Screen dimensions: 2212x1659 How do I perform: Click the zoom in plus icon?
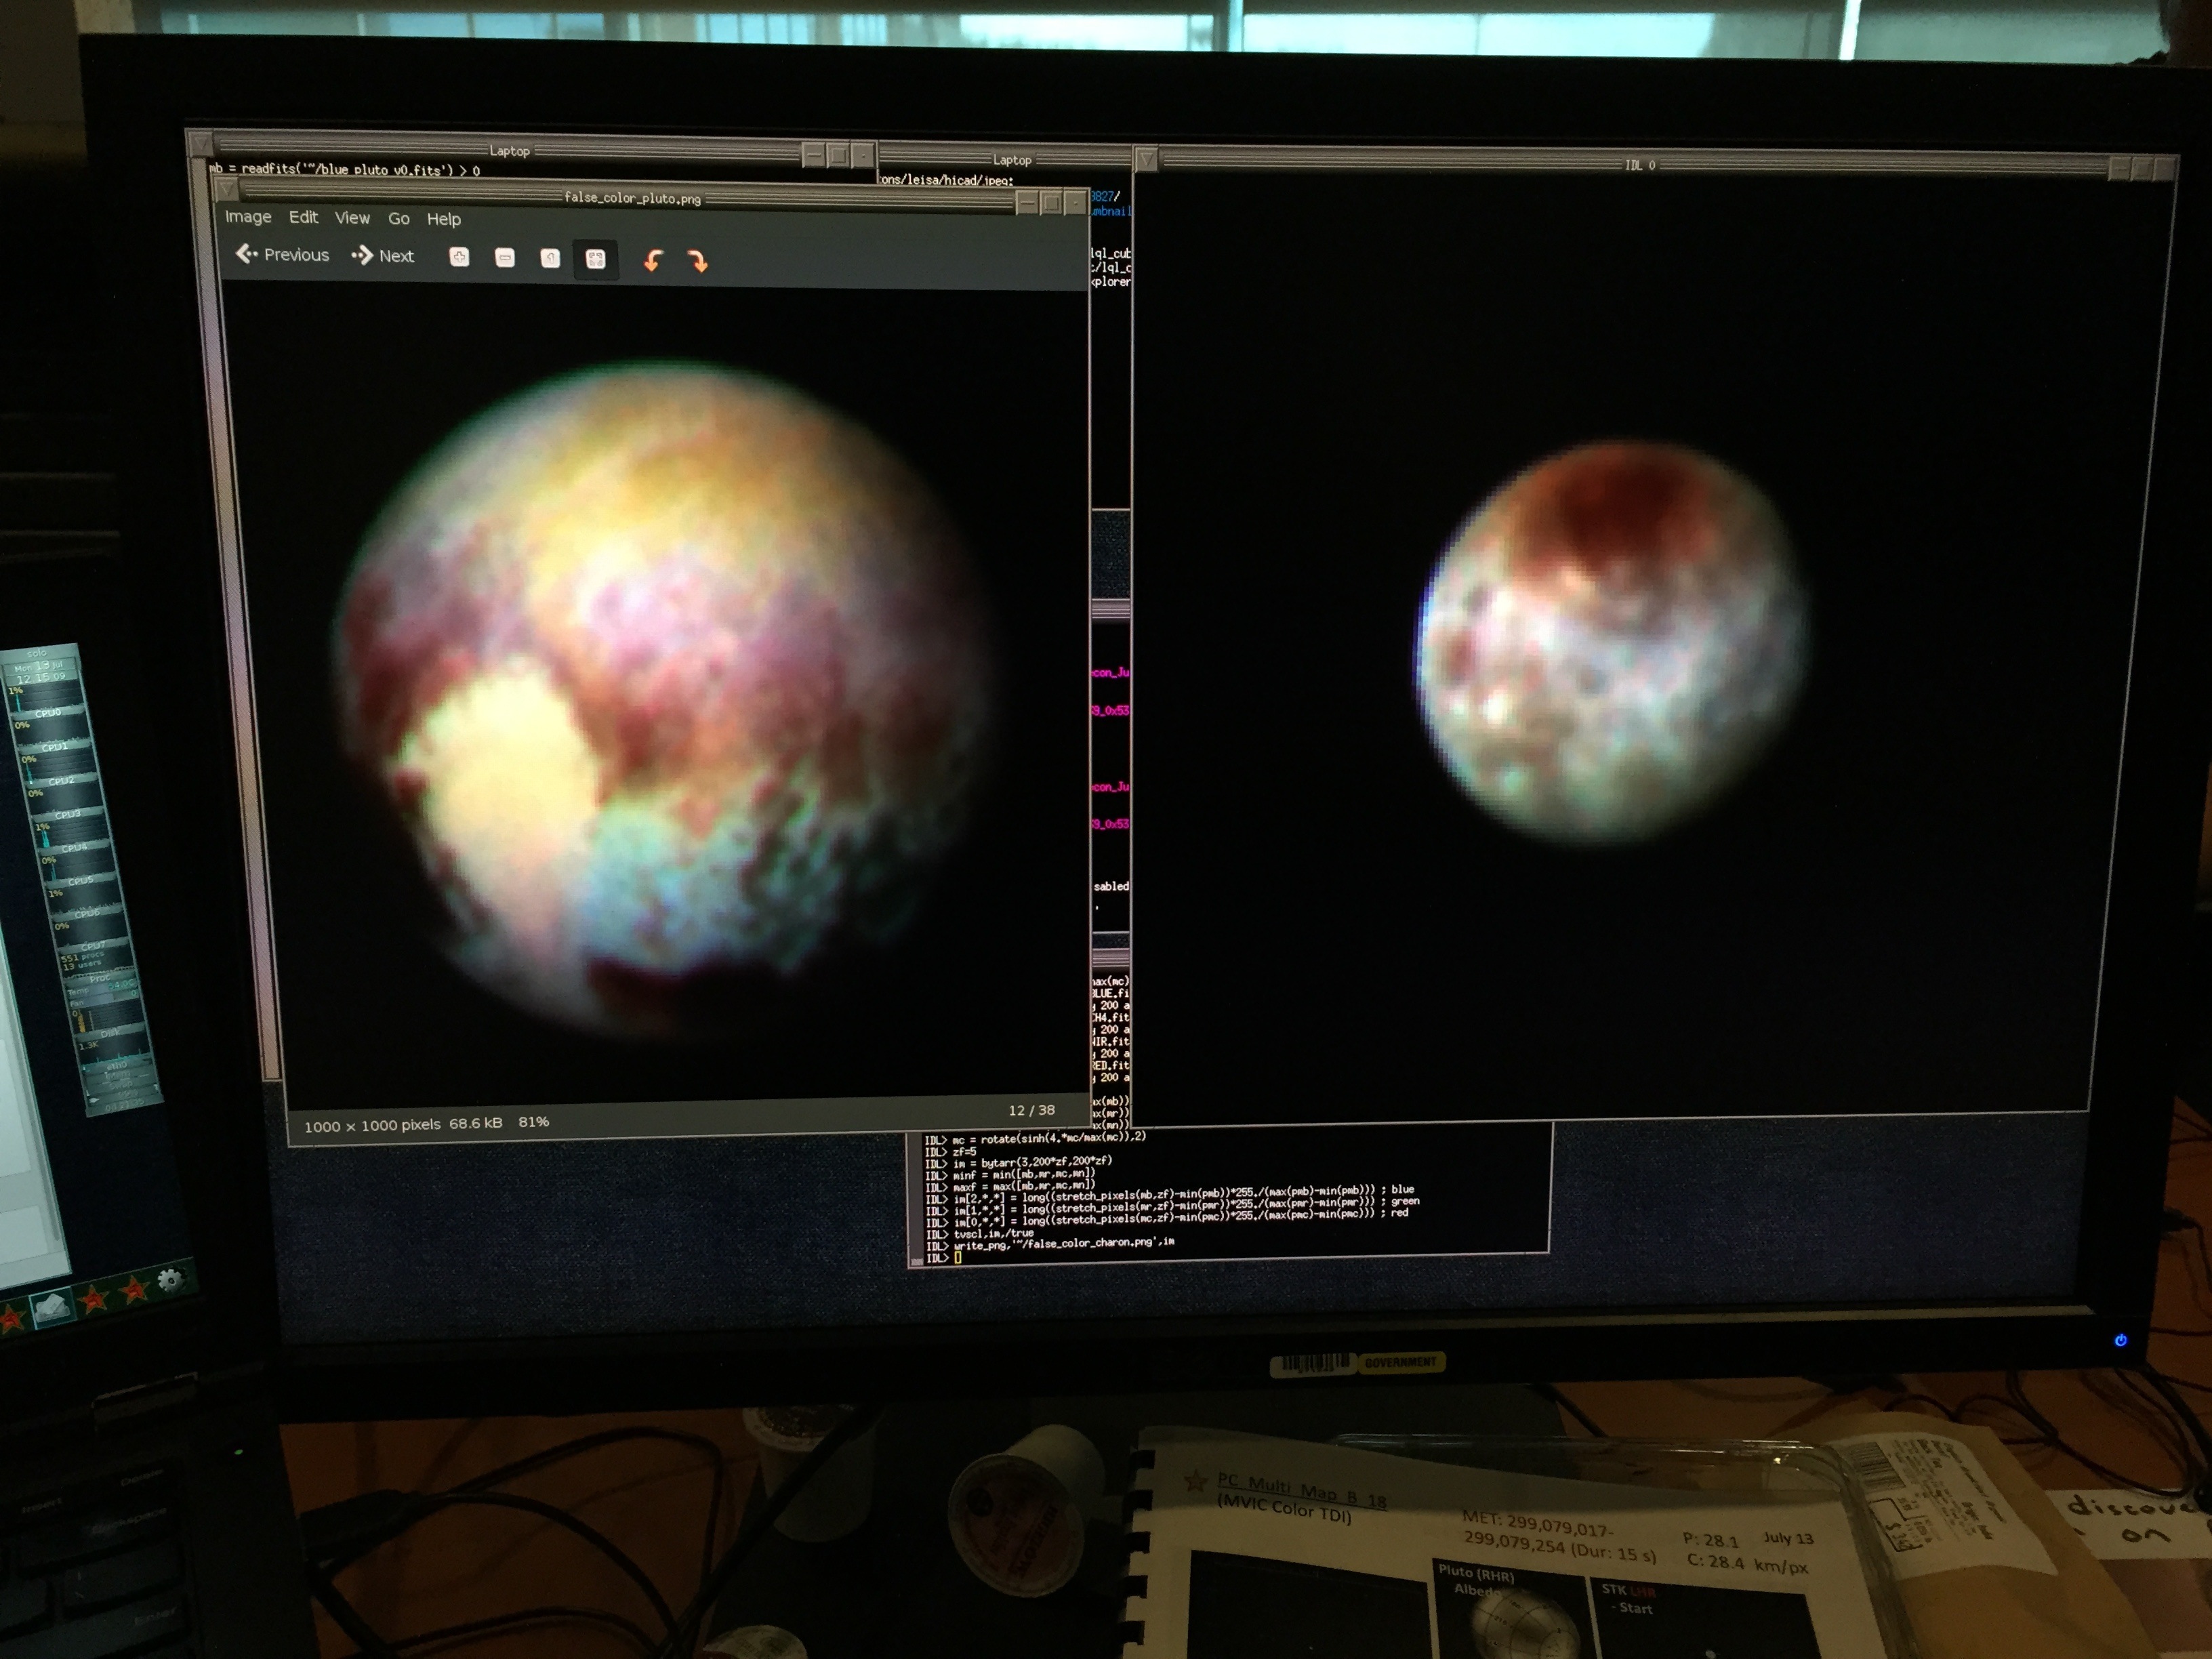pos(459,258)
